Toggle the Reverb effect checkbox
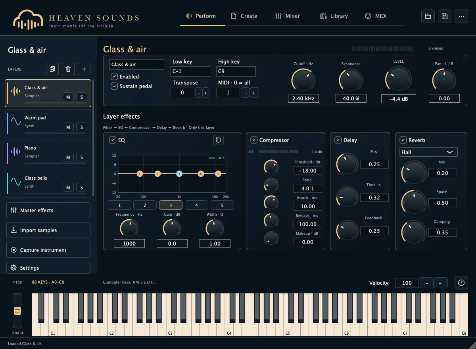 (403, 140)
